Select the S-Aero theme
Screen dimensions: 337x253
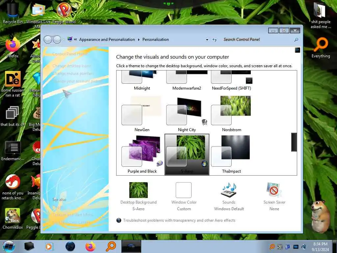(x=187, y=155)
